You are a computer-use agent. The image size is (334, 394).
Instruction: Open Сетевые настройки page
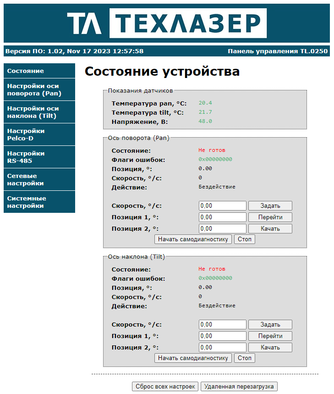[39, 179]
